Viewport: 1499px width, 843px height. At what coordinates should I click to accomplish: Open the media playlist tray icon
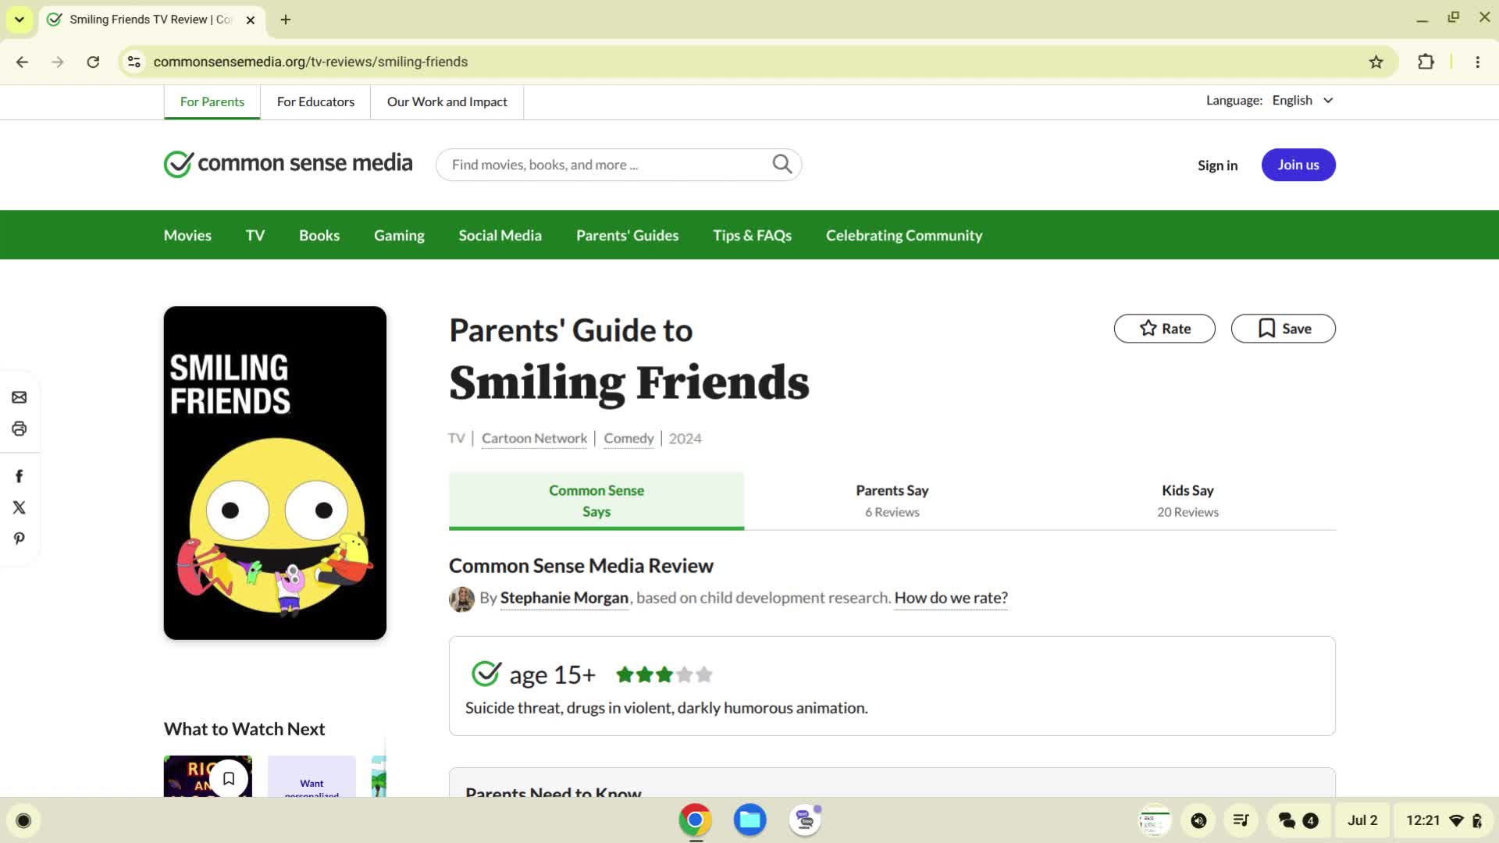pos(1241,820)
